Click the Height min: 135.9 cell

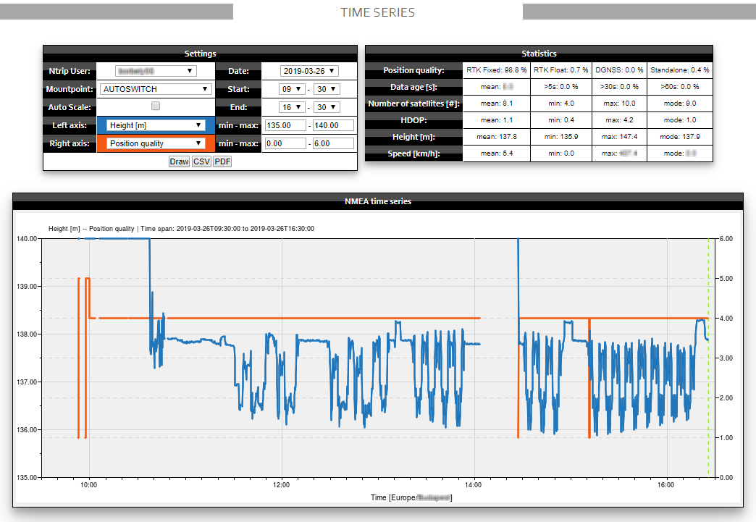tap(561, 137)
